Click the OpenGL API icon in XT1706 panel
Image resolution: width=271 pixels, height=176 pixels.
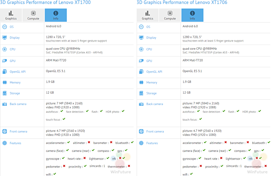(141, 71)
